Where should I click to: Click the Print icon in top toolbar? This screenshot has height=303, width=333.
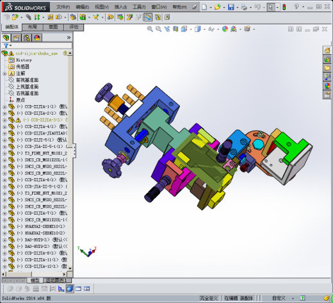[244, 7]
